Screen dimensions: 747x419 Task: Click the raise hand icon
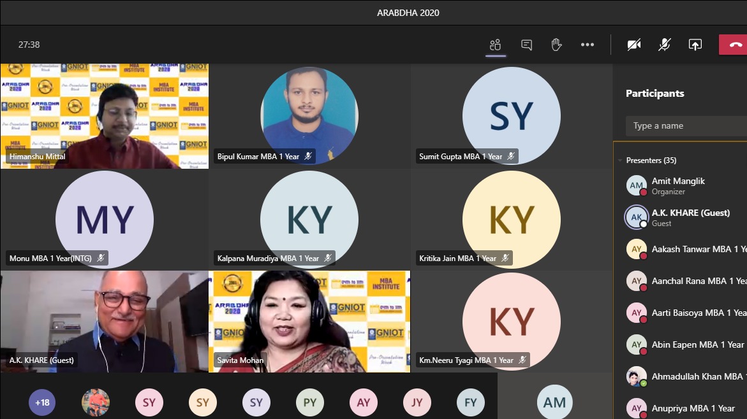tap(556, 45)
